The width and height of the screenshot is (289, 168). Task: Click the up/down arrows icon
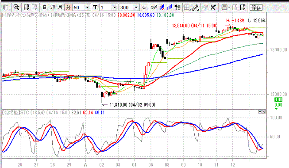click(x=177, y=8)
